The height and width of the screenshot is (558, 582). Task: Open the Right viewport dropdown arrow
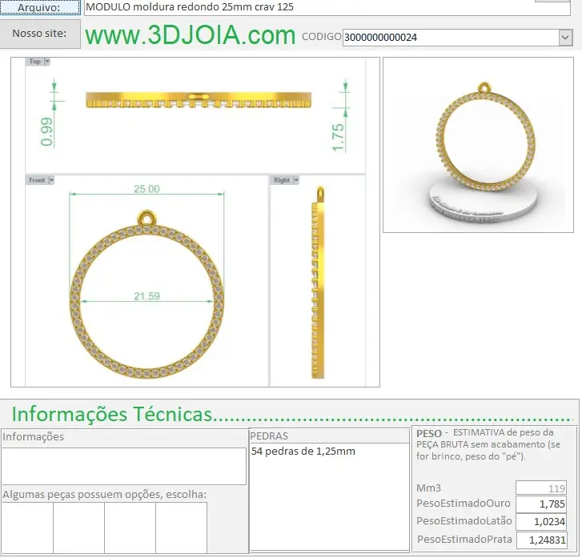pos(296,180)
